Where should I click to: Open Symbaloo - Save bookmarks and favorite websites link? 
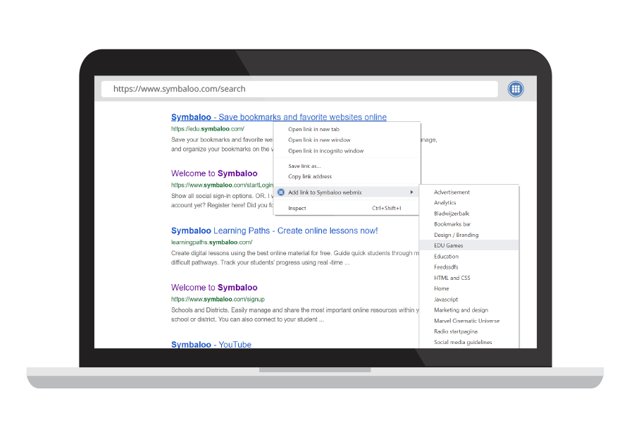point(278,117)
